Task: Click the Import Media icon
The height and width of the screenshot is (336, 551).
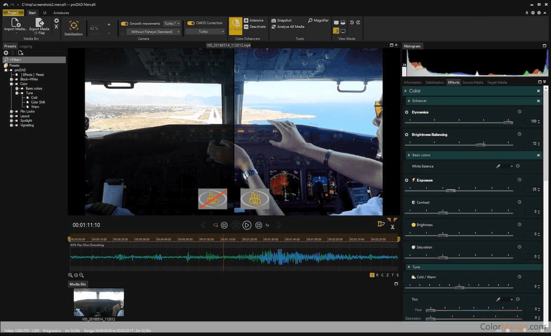Action: point(15,23)
